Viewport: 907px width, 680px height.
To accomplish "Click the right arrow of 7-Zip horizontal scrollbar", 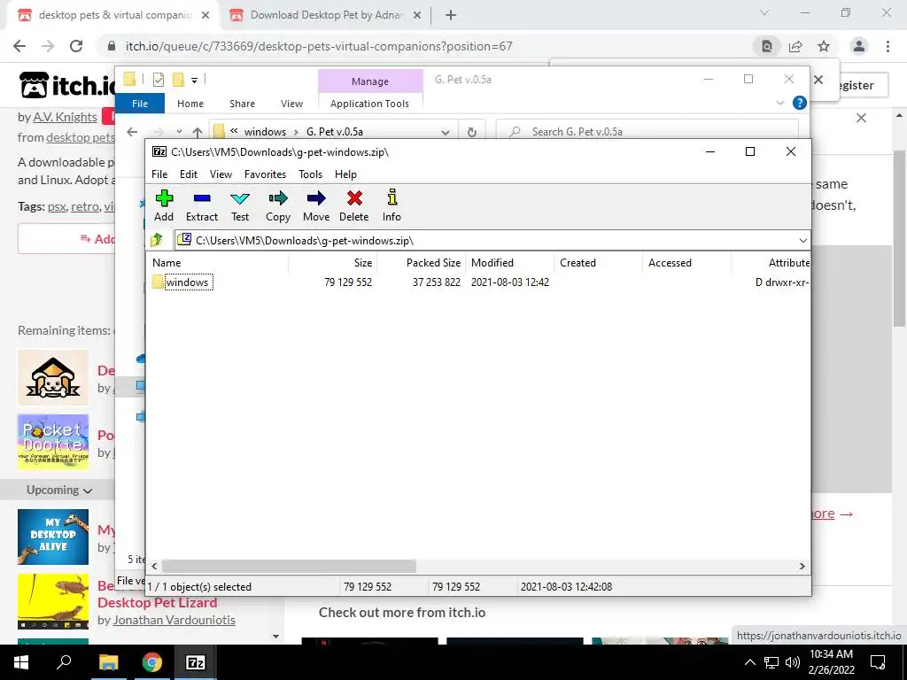I will pyautogui.click(x=802, y=566).
